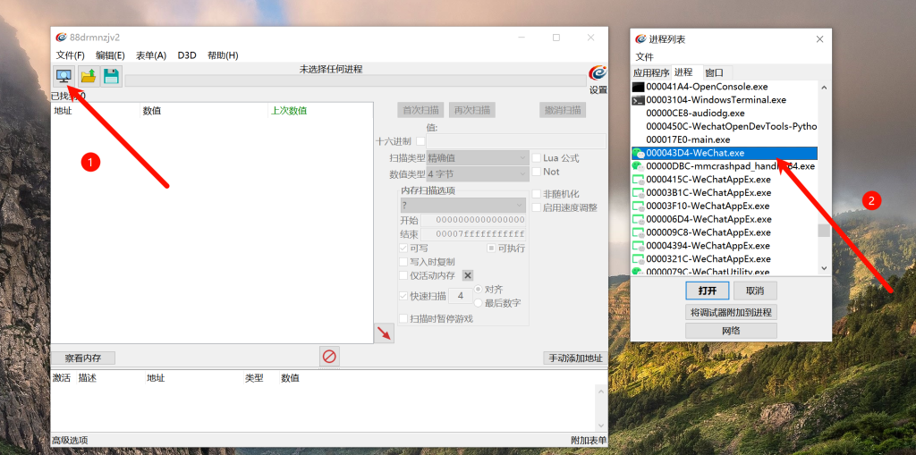Open the 文件(F) menu
The width and height of the screenshot is (916, 455).
pyautogui.click(x=71, y=55)
